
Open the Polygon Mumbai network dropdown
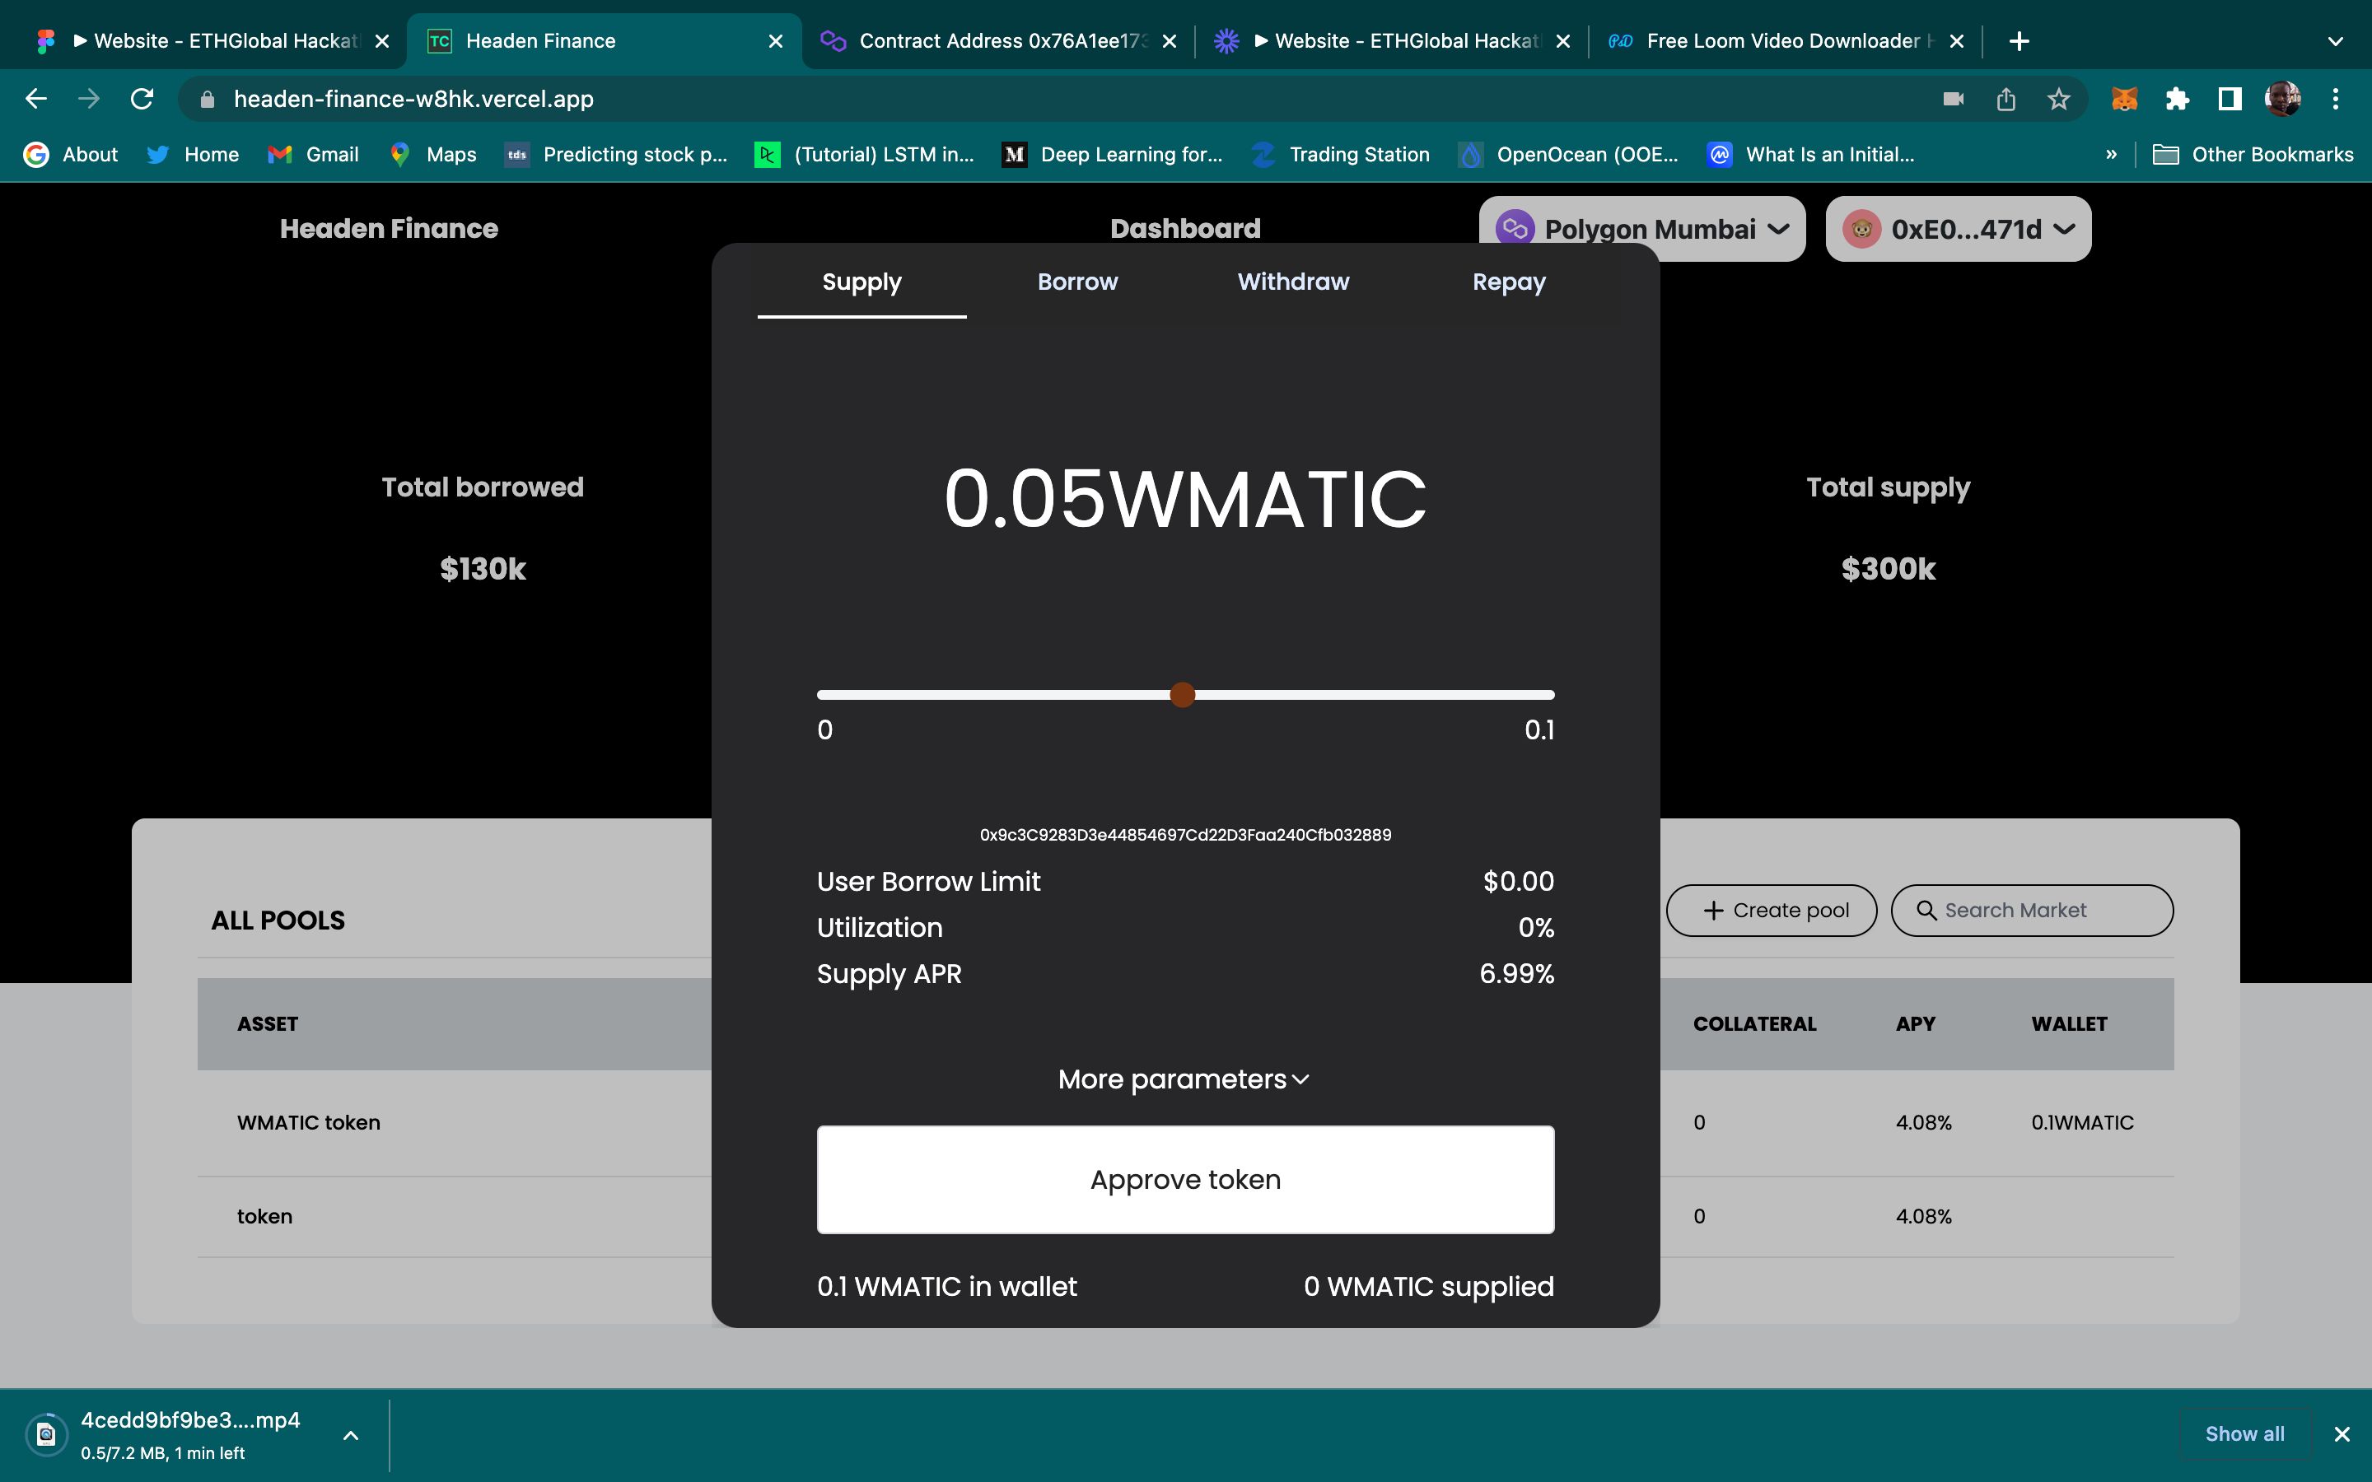tap(1639, 227)
